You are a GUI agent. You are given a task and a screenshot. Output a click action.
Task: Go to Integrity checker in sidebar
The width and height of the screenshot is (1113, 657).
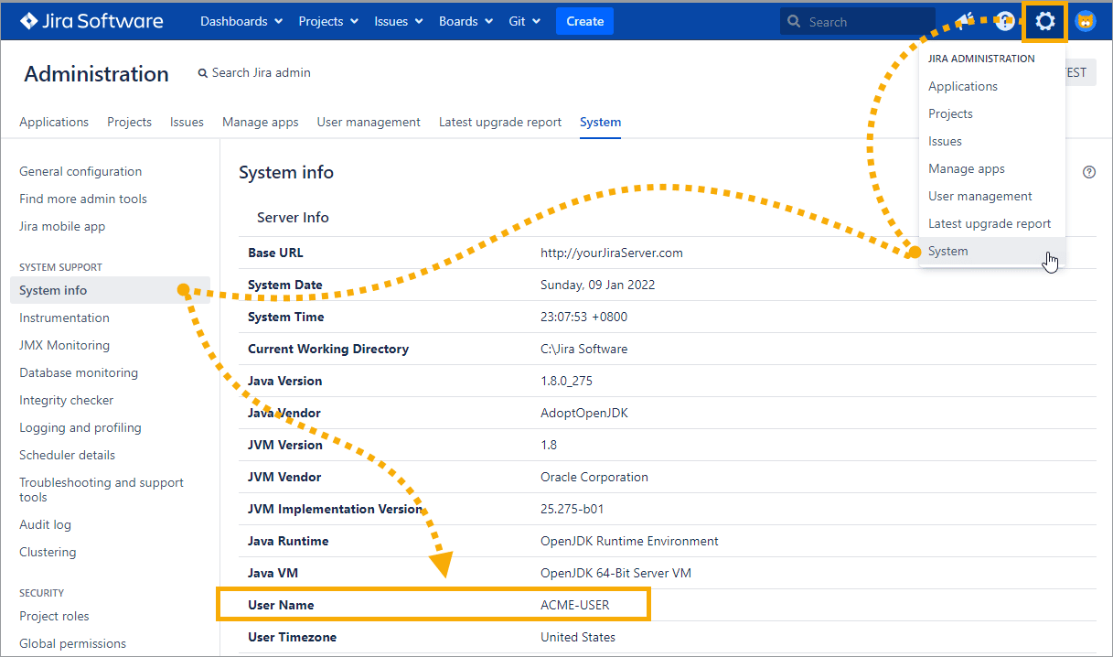(x=66, y=400)
